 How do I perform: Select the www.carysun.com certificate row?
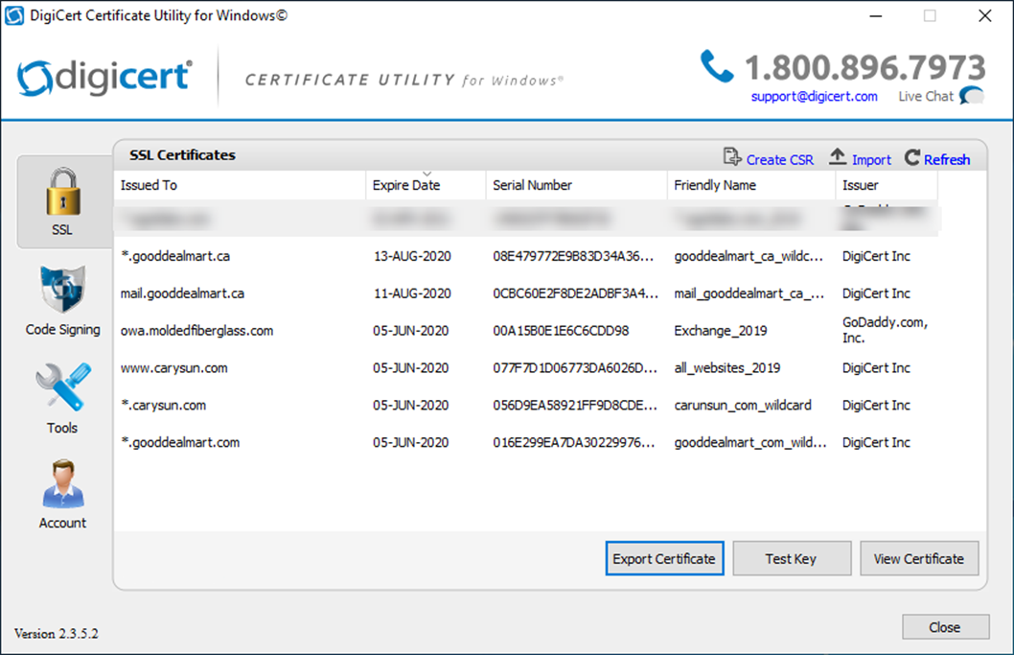coord(526,368)
